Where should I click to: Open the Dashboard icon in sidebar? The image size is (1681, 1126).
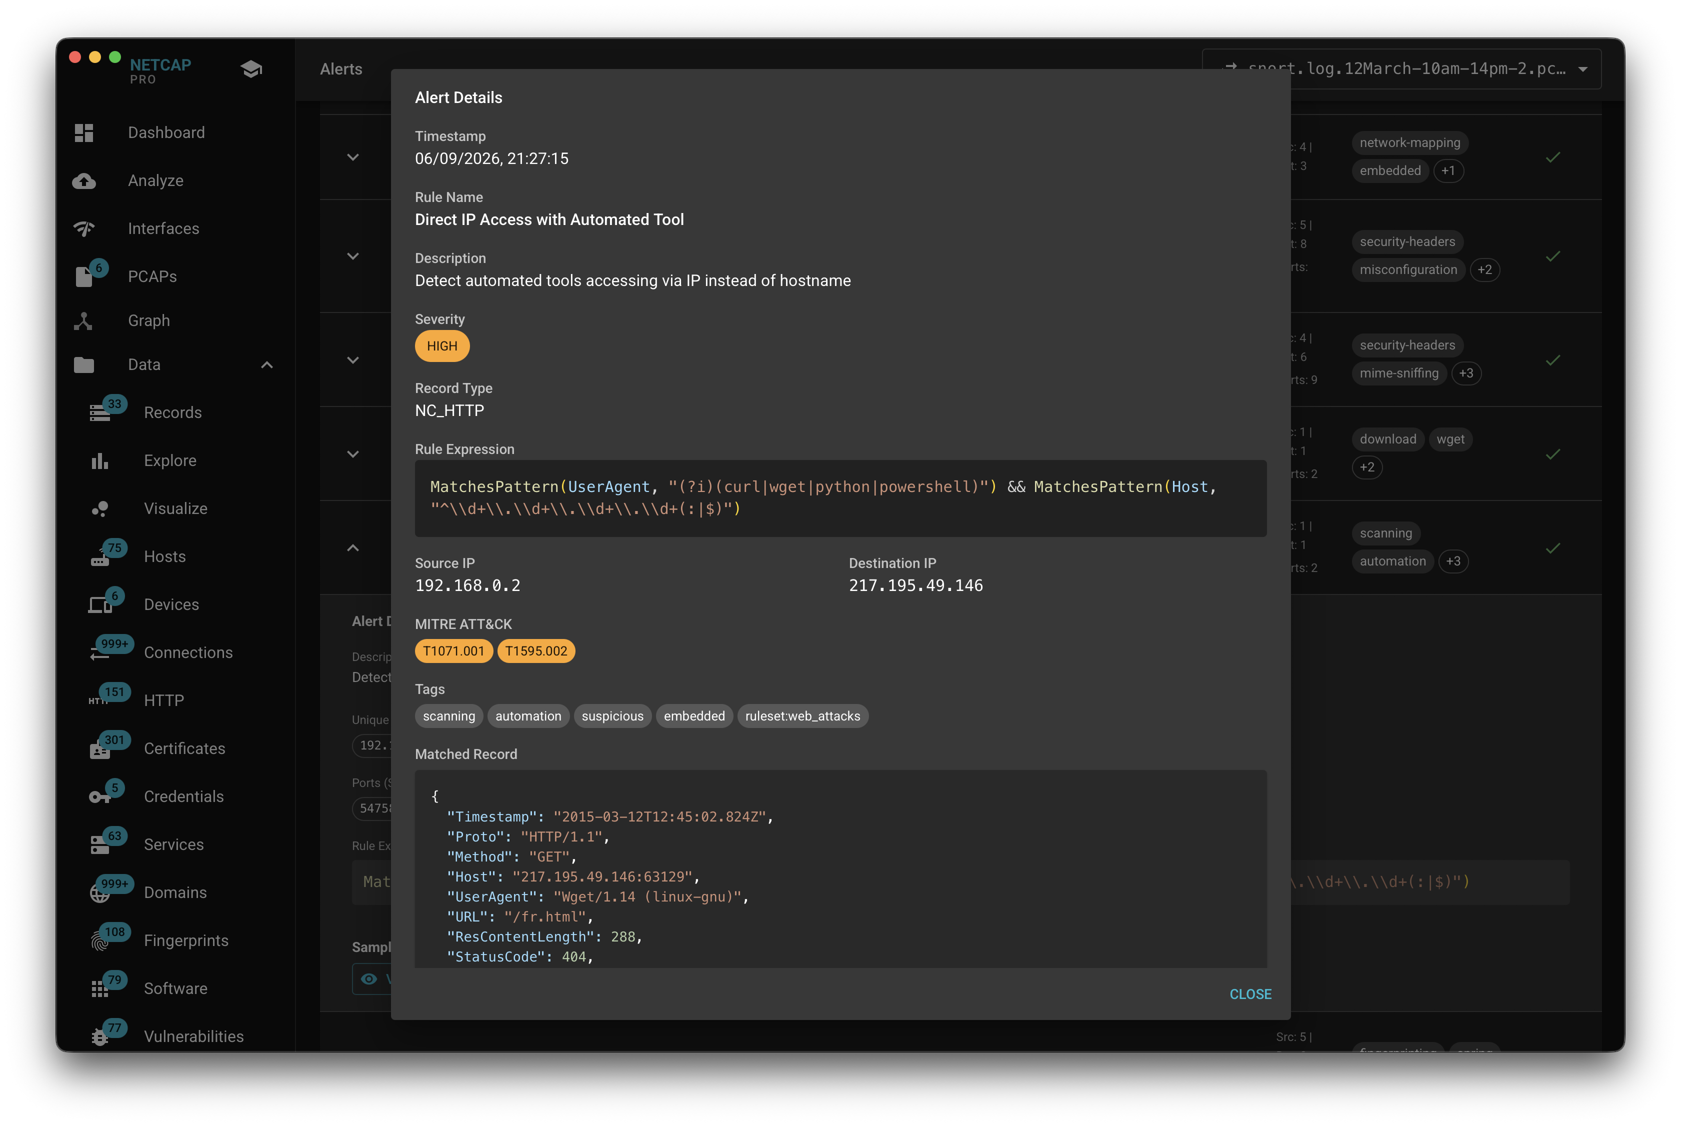tap(84, 133)
